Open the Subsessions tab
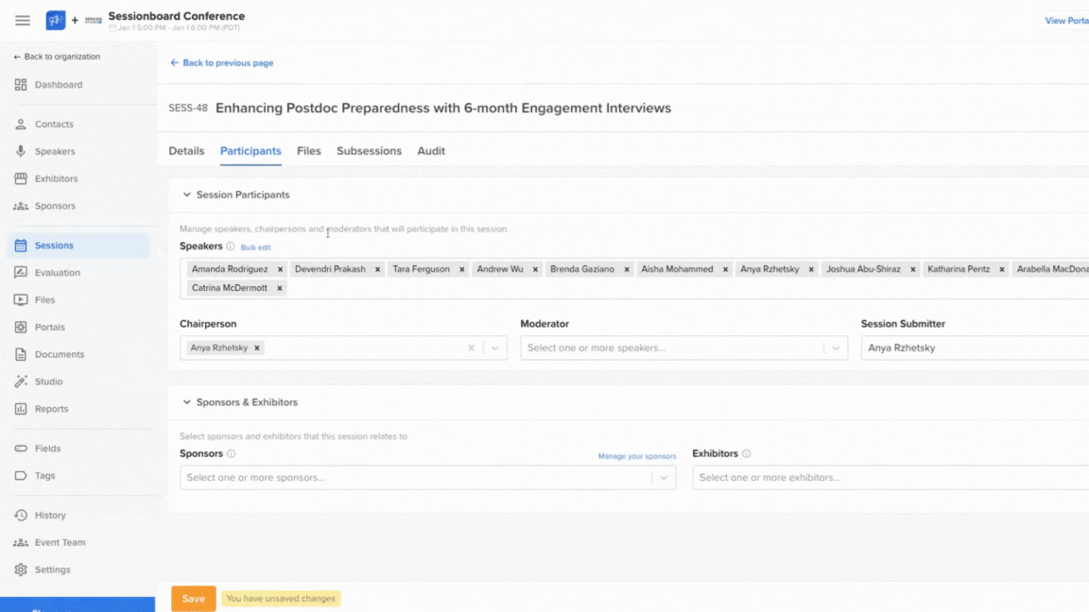1089x612 pixels. coord(369,151)
